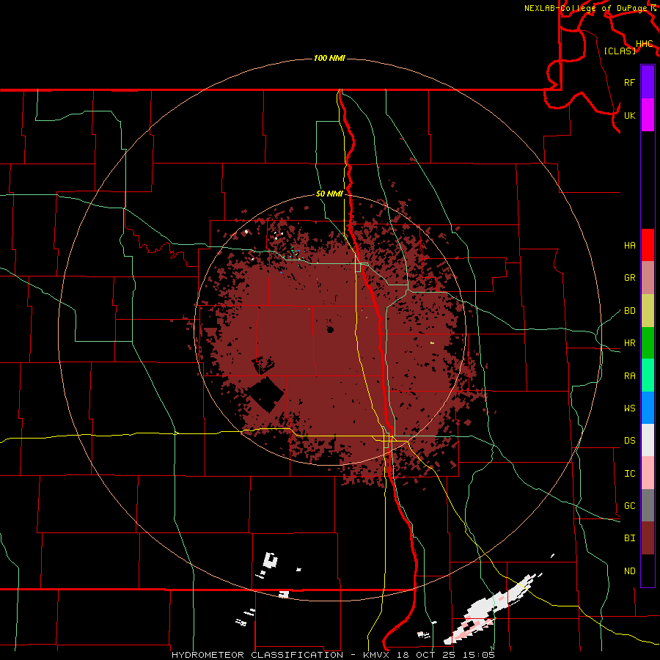Click the RF legend label
The image size is (660, 660).
coord(629,82)
